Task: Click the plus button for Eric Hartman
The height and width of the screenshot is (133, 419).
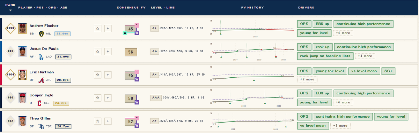Action: [x=108, y=75]
